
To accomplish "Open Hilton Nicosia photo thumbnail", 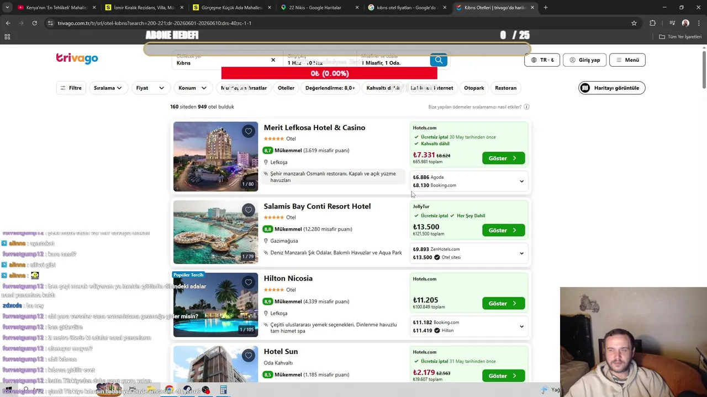I will tap(215, 305).
